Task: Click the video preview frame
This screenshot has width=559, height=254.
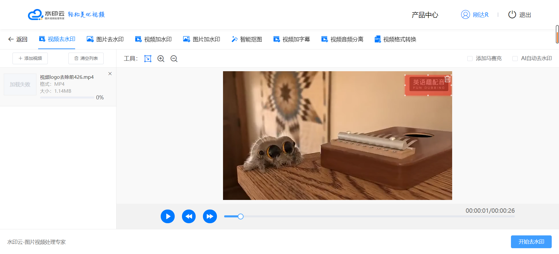Action: [x=337, y=136]
